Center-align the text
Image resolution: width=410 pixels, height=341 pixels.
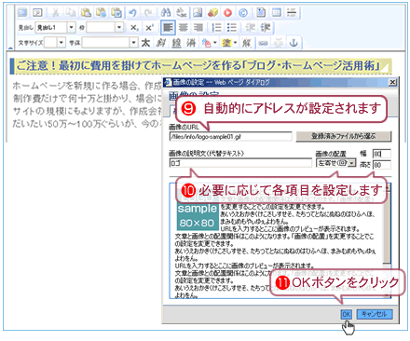tap(184, 28)
